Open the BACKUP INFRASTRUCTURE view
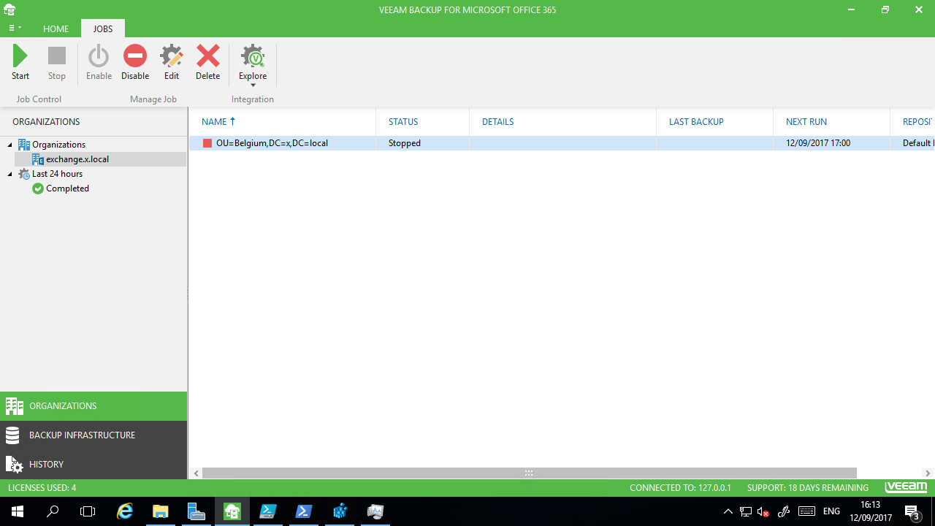The width and height of the screenshot is (935, 526). [x=93, y=435]
